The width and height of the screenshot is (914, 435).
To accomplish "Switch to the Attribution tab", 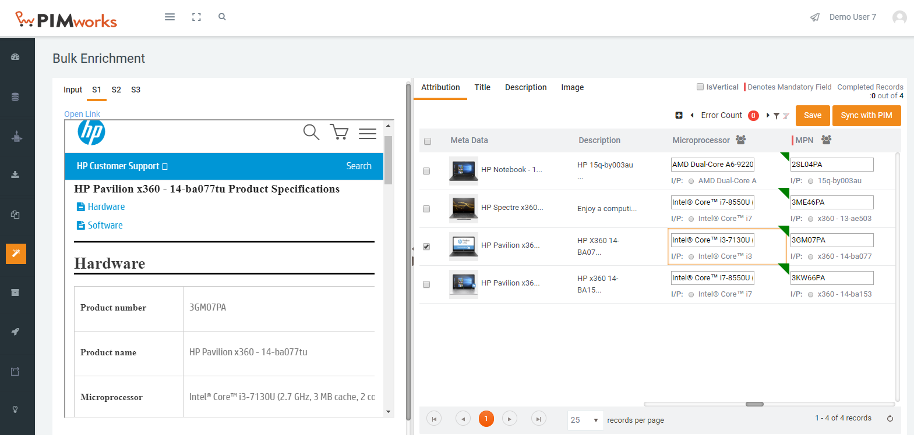I will pos(440,87).
